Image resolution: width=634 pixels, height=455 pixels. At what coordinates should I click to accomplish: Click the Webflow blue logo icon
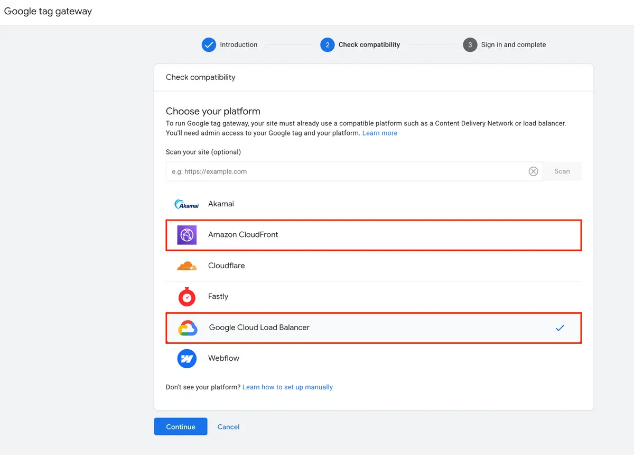click(x=187, y=359)
